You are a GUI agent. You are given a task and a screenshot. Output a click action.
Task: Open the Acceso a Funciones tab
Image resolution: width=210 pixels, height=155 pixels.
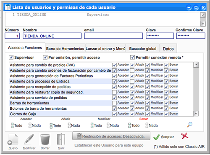pyautogui.click(x=25, y=48)
